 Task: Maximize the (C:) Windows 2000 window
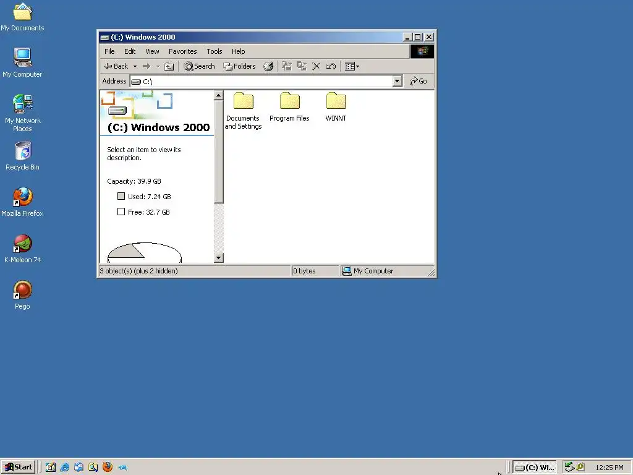coord(417,37)
